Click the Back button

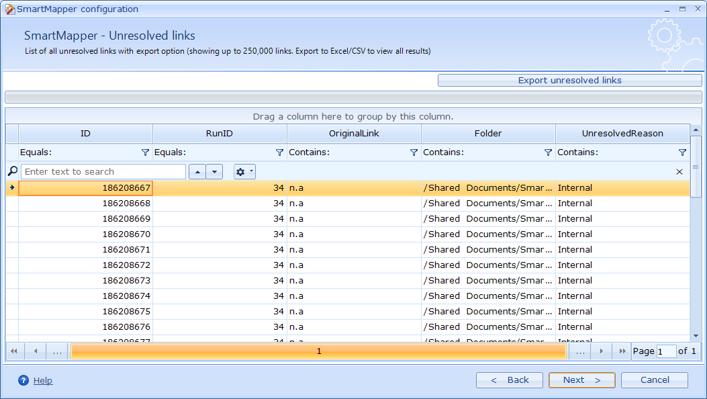(510, 380)
